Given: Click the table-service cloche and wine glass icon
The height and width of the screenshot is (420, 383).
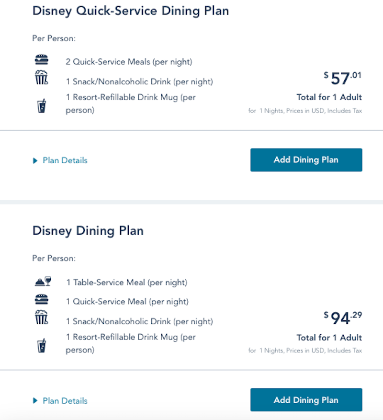Looking at the screenshot, I should tap(43, 282).
